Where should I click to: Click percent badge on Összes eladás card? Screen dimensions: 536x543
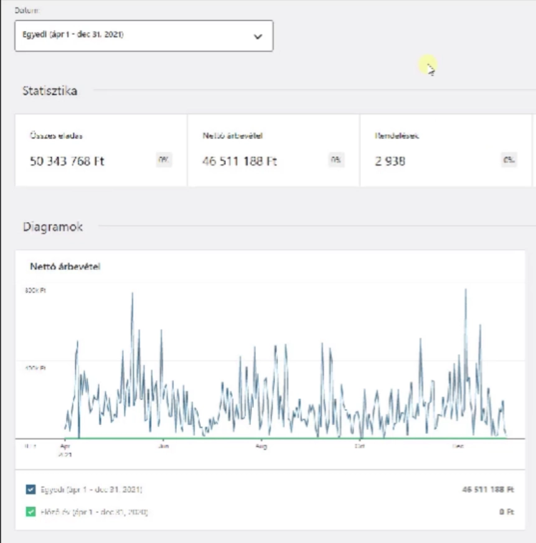(x=164, y=160)
